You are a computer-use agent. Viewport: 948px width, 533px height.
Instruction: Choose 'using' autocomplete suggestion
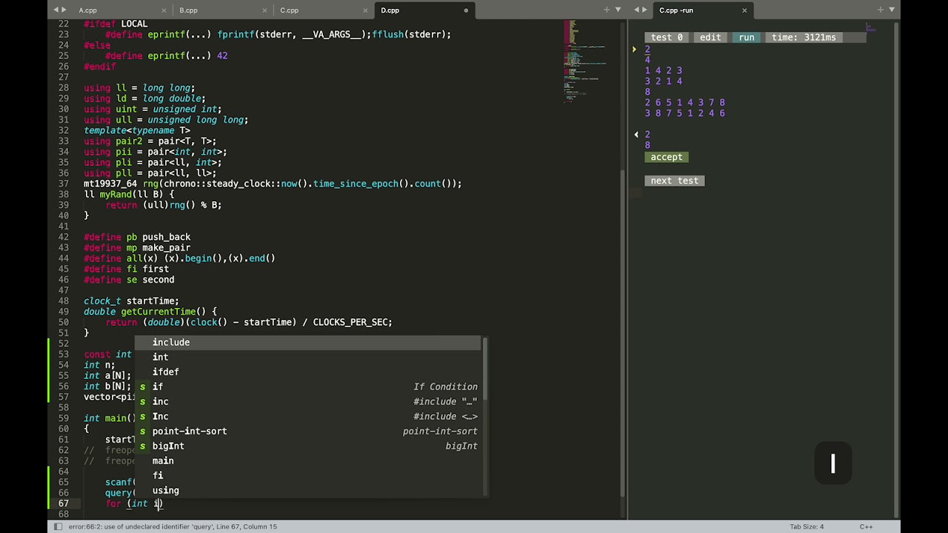pos(309,490)
